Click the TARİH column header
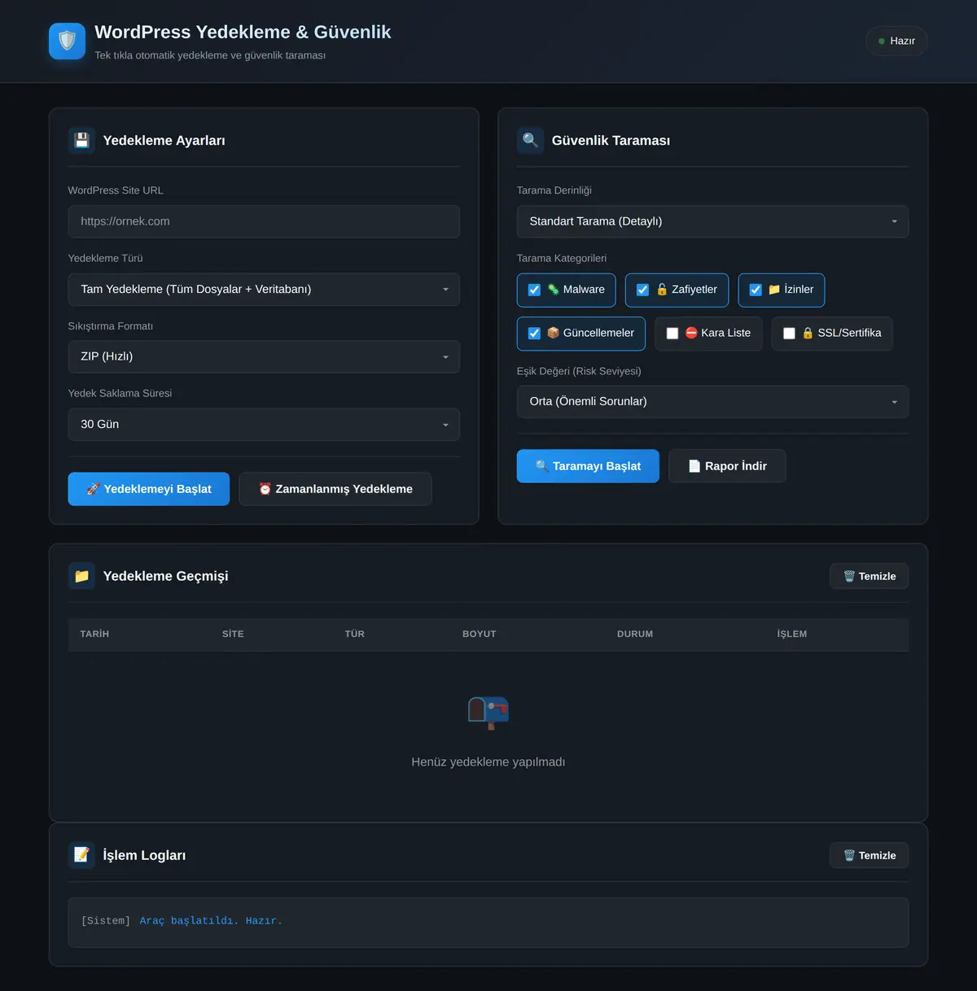 click(94, 634)
